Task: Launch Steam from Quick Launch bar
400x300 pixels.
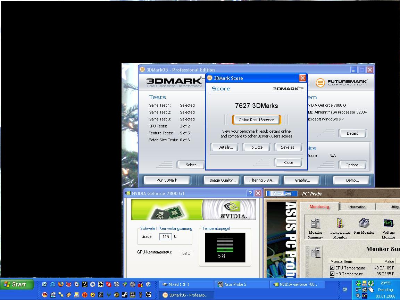Action: pyautogui.click(x=125, y=295)
